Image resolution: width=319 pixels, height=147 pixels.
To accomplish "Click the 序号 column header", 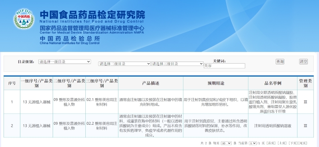I will (12, 83).
